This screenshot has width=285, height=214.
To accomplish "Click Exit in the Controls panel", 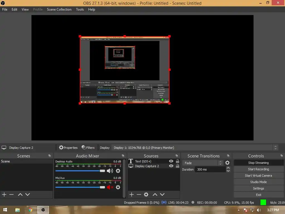I will [259, 195].
